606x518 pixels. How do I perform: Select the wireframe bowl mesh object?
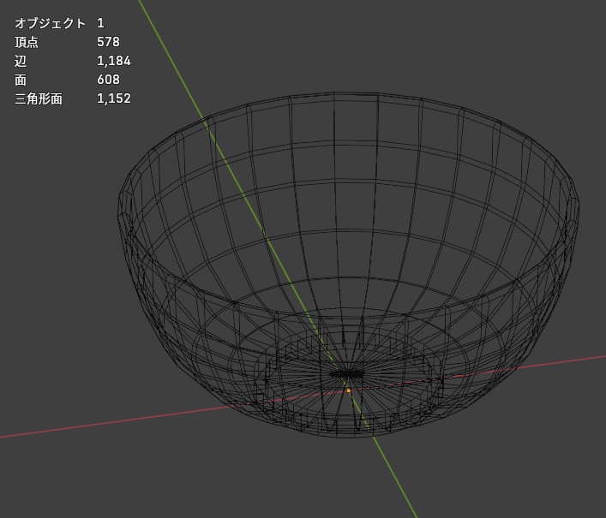tap(348, 265)
